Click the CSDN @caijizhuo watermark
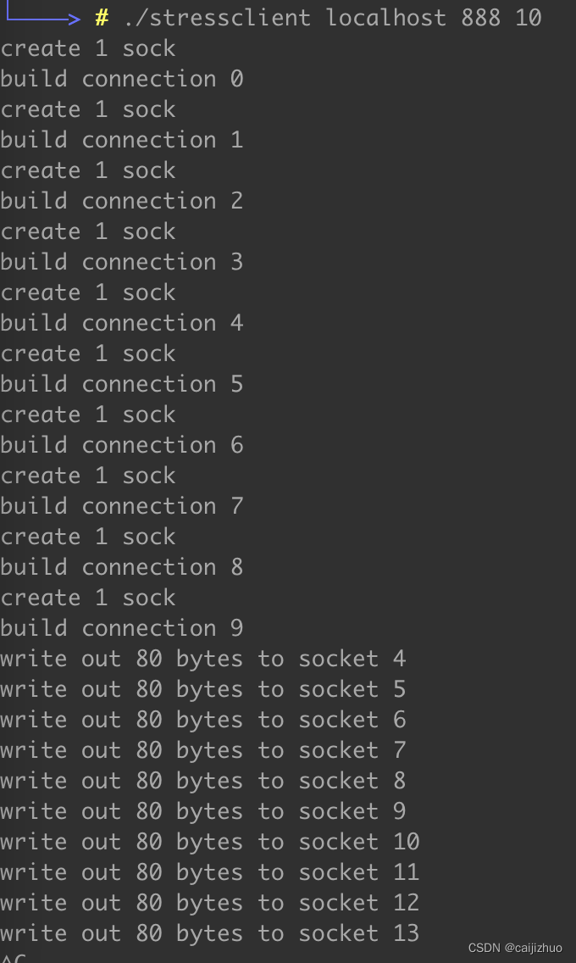 pos(514,948)
